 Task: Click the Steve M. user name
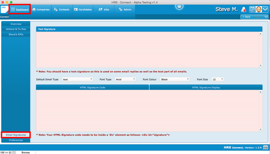[227, 9]
